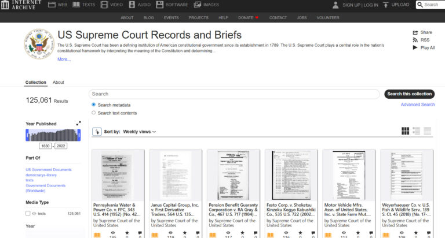The image size is (445, 238).
Task: Select the Search metadata radio button
Action: (x=94, y=105)
